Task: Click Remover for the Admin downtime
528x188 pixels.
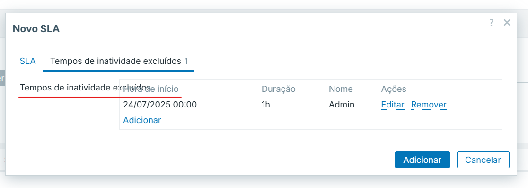Action: pyautogui.click(x=429, y=105)
